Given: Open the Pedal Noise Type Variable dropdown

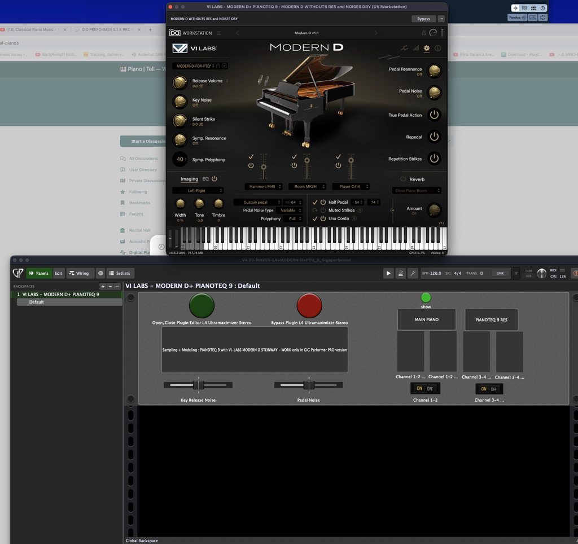Looking at the screenshot, I should [290, 210].
